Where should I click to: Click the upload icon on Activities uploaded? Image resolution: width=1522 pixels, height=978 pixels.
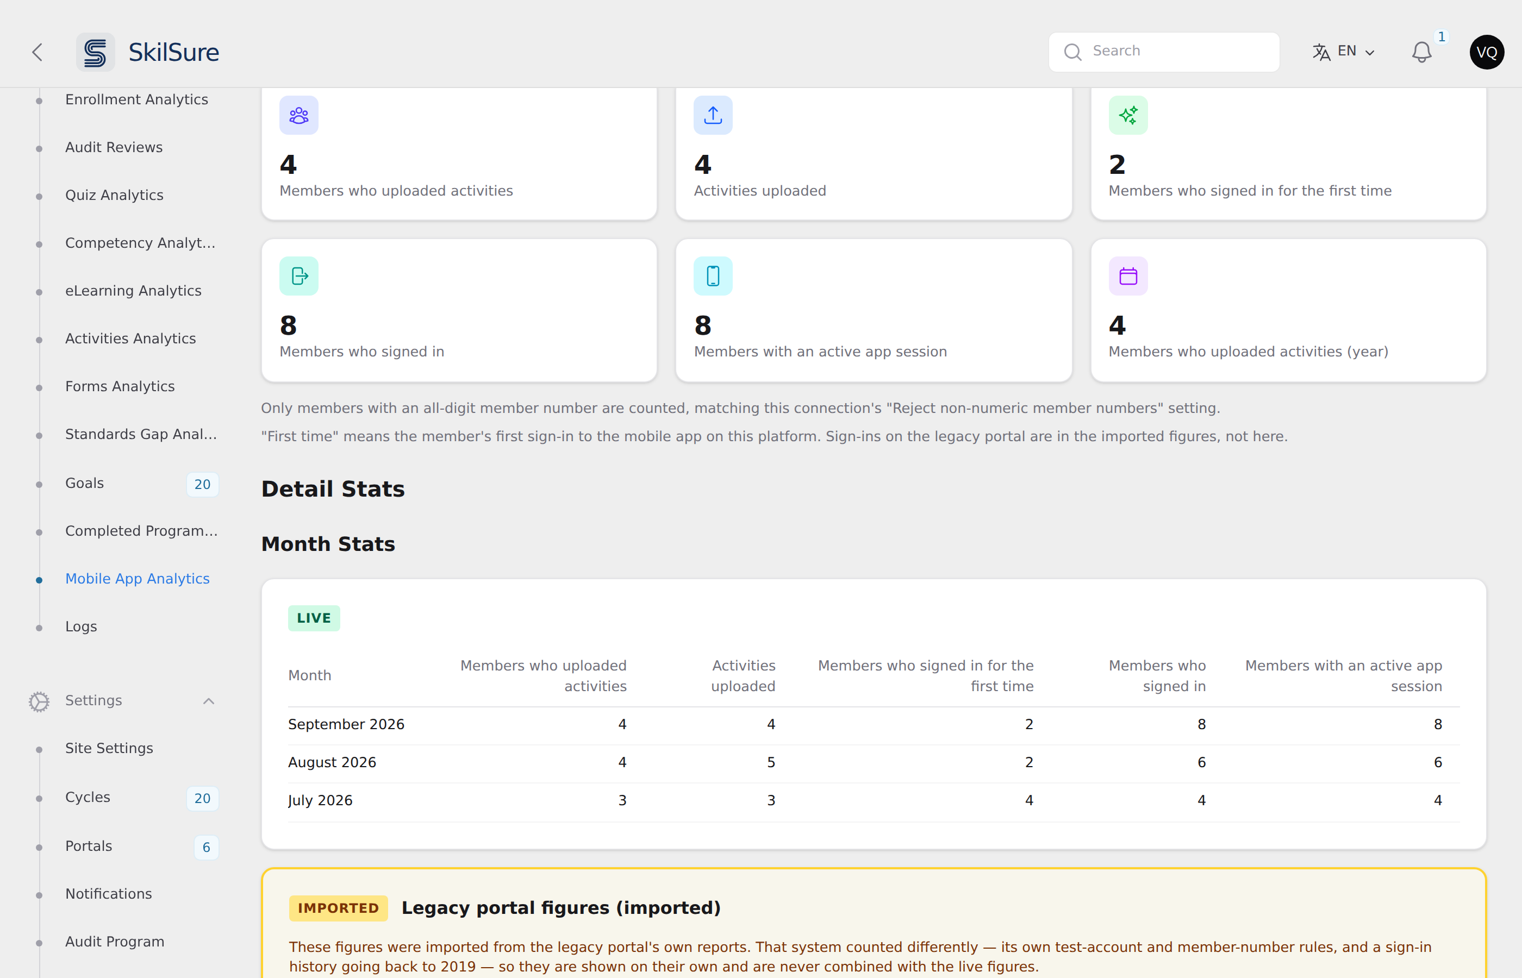click(x=713, y=115)
